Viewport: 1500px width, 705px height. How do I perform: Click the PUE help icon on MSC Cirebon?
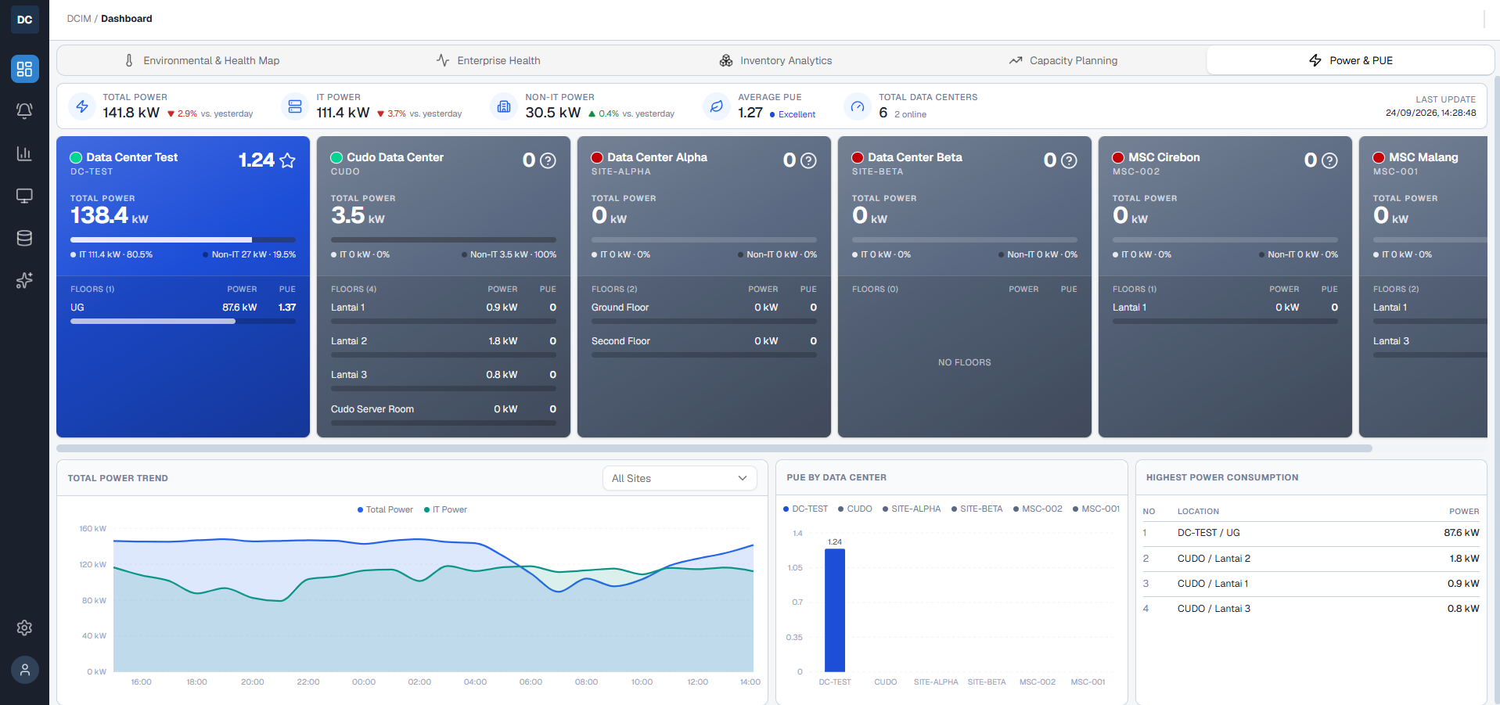tap(1330, 160)
